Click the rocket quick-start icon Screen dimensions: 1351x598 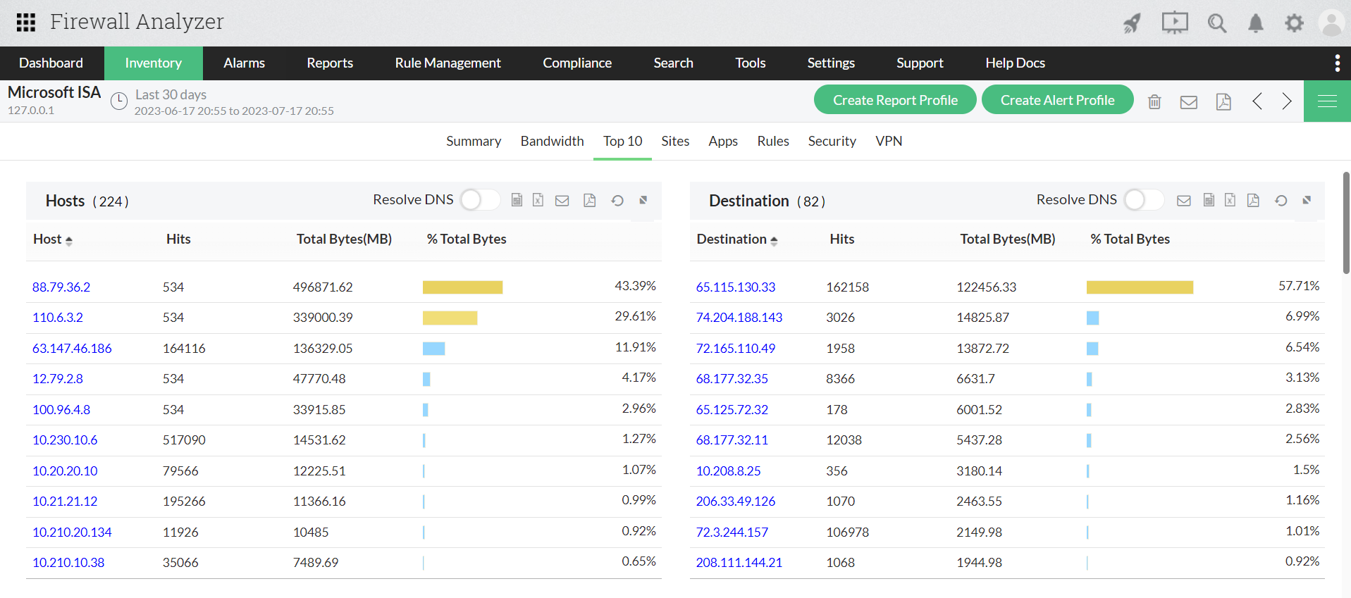click(1132, 23)
